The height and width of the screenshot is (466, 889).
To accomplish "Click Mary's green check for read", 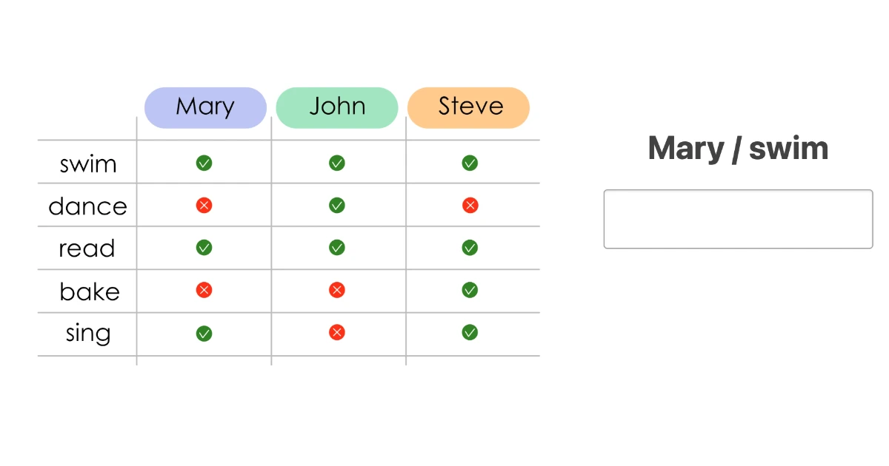I will [204, 248].
